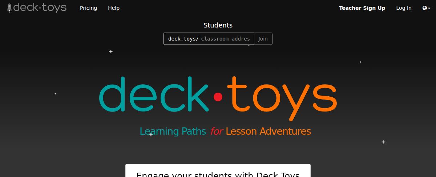The height and width of the screenshot is (177, 436).
Task: Click the sparkle star right of Lesson Adventures
Action: click(x=383, y=142)
